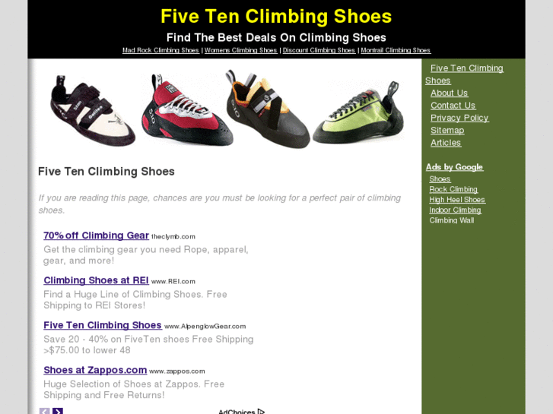Select Contact Us in sidebar menu
This screenshot has width=553, height=414.
453,106
